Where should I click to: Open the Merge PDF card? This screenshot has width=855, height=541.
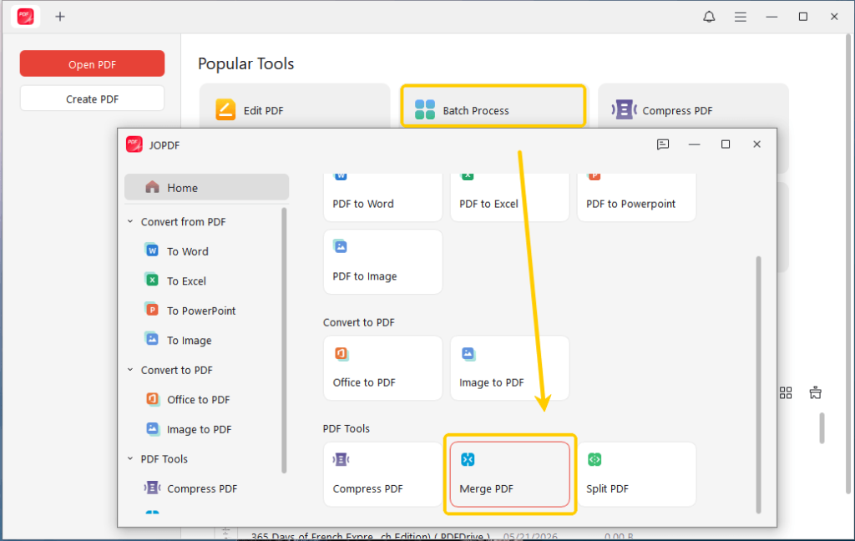pos(510,474)
